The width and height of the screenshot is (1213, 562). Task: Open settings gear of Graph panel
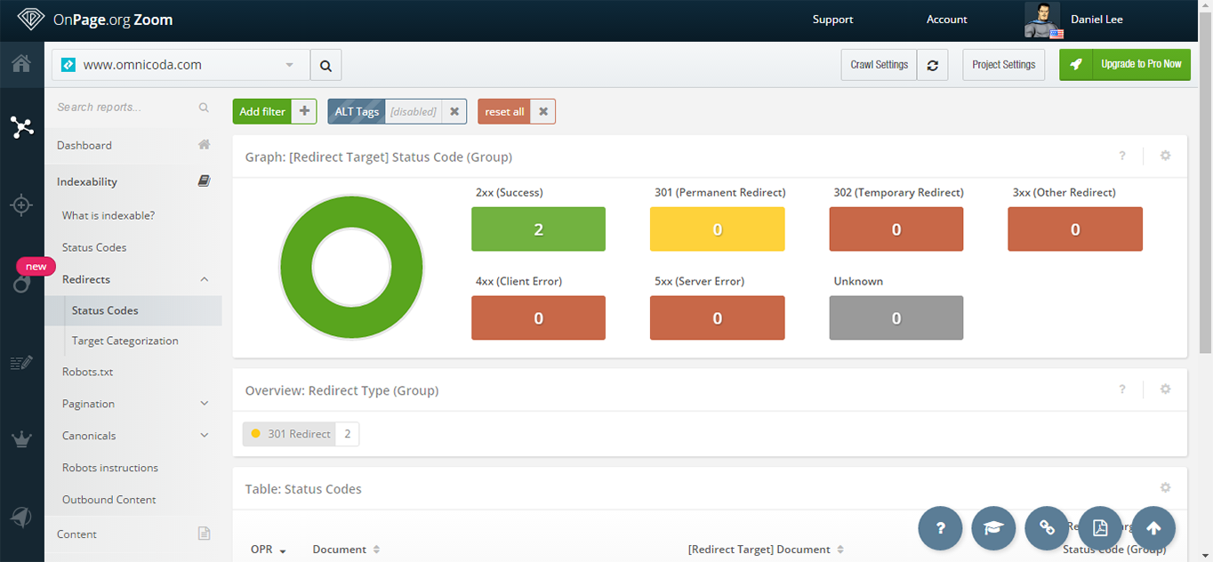pos(1165,156)
